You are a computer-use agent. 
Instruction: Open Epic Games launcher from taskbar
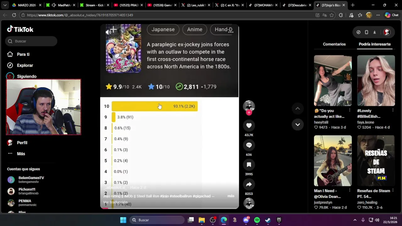click(x=279, y=220)
